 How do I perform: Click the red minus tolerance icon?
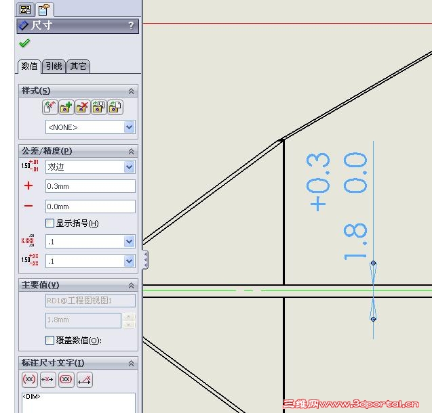[x=28, y=206]
